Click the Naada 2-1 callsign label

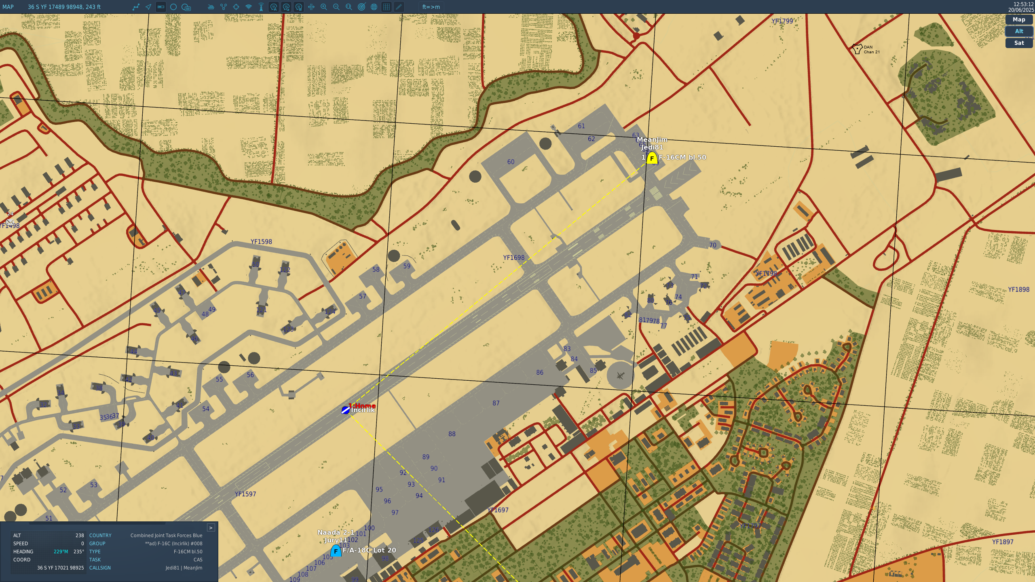[x=336, y=532]
